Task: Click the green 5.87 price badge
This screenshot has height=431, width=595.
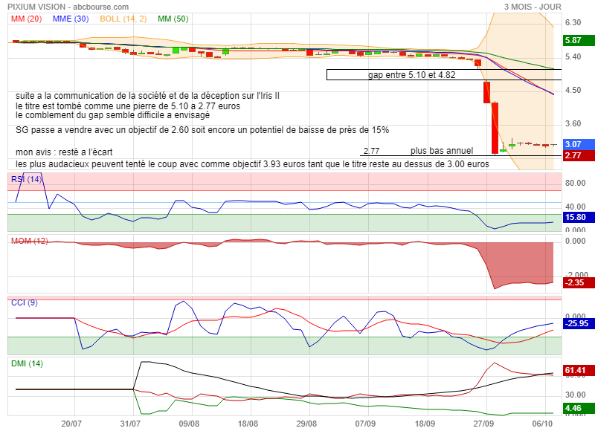Action: click(x=579, y=40)
